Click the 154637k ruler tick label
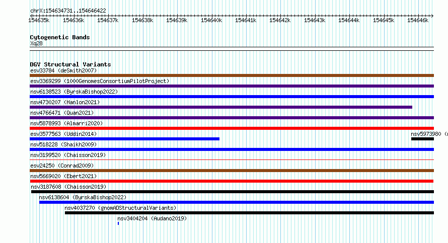This screenshot has height=243, width=448. point(108,20)
